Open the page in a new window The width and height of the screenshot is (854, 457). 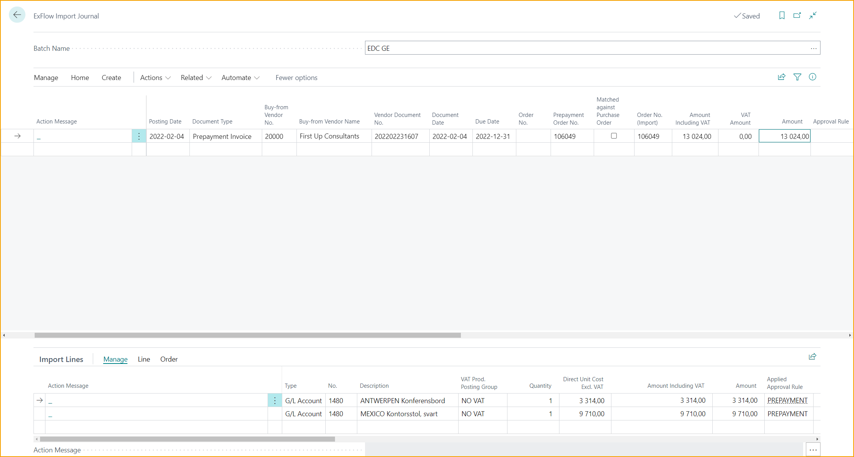pos(797,15)
